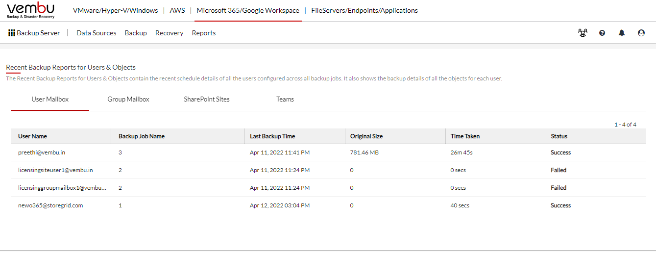The height and width of the screenshot is (278, 656).
Task: Click job name 1 in newo365 row
Action: [120, 205]
